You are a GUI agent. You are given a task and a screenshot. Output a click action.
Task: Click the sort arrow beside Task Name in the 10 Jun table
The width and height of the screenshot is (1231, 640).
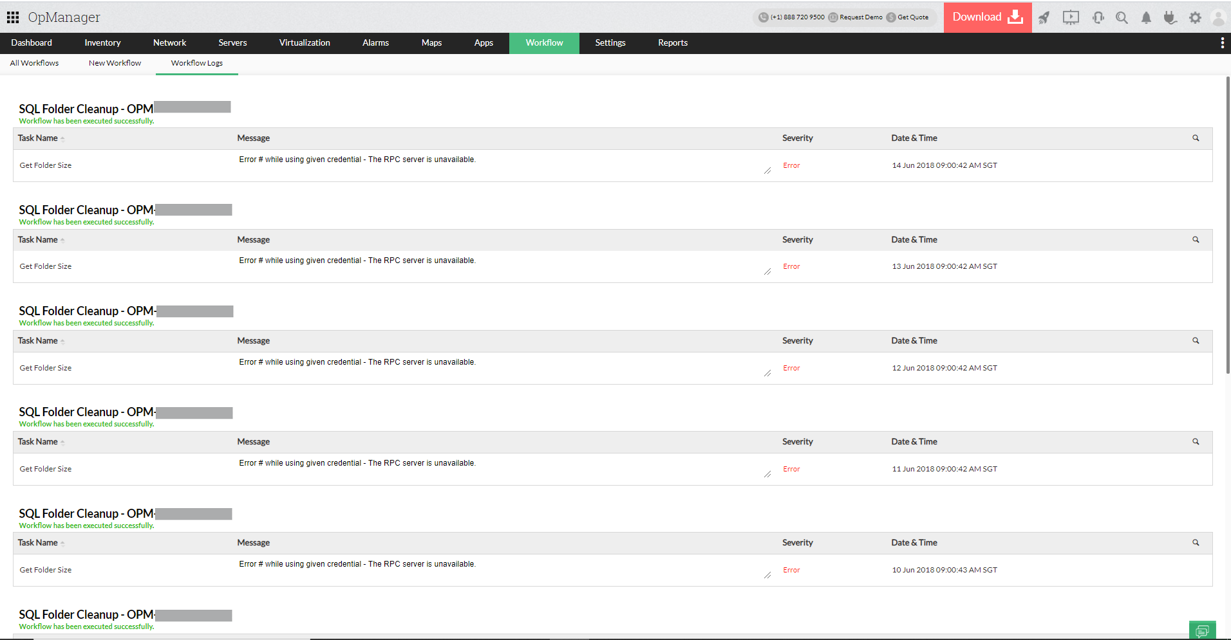pyautogui.click(x=62, y=544)
